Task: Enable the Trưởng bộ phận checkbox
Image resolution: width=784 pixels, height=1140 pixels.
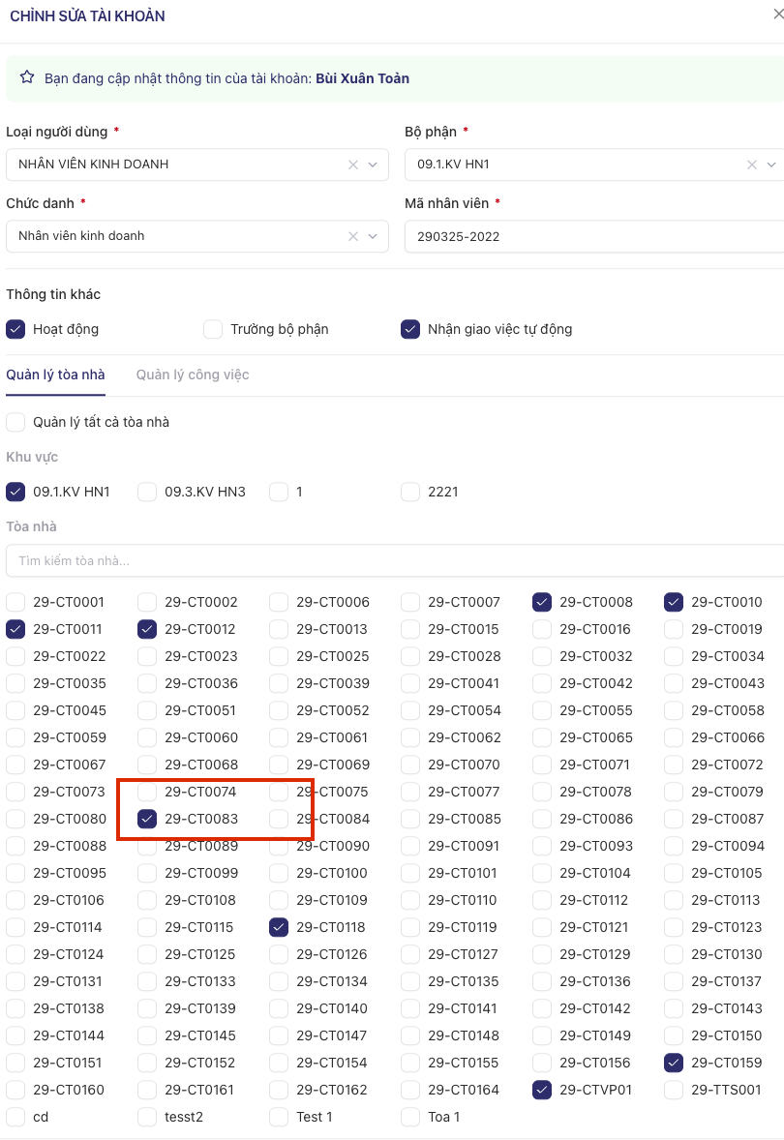Action: [213, 329]
